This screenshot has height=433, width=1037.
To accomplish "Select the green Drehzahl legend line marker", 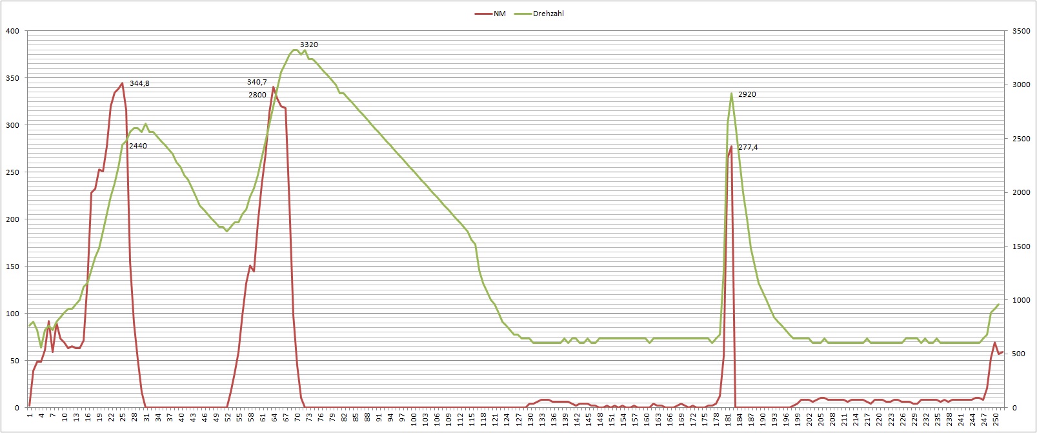I will click(x=523, y=14).
